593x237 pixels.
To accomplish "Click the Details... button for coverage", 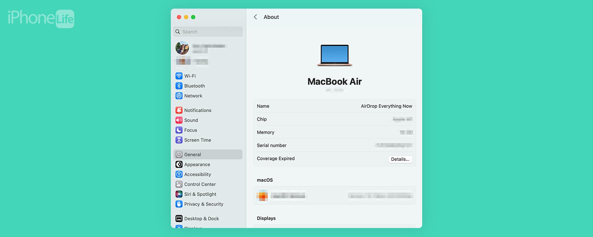I will point(400,159).
